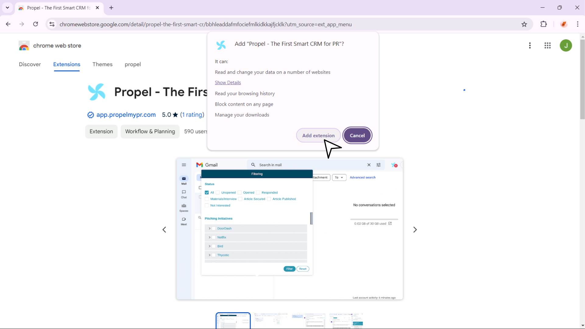Expand the Bird initiative row
Image resolution: width=585 pixels, height=329 pixels.
pos(210,246)
